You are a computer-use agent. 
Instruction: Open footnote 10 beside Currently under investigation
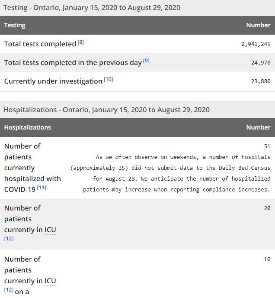[x=108, y=80]
